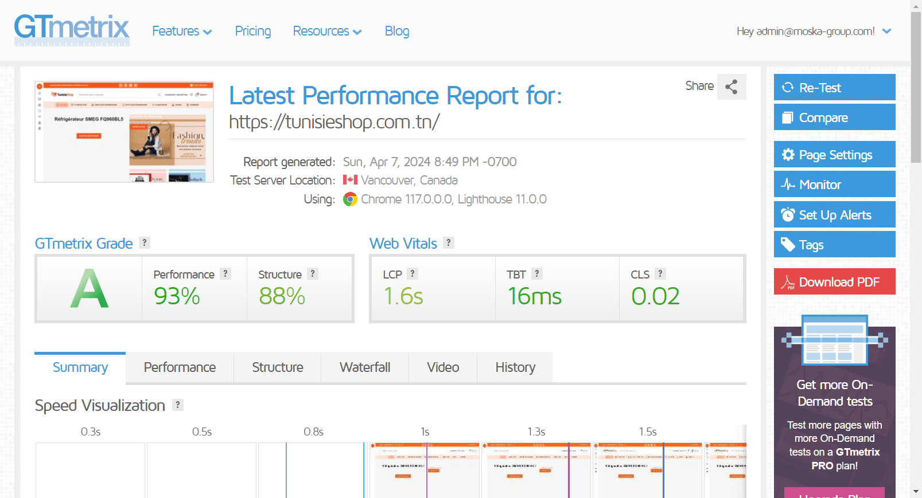
Task: Open the Blog page
Action: point(397,31)
